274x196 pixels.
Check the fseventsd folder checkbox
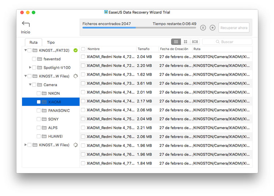(x=34, y=59)
